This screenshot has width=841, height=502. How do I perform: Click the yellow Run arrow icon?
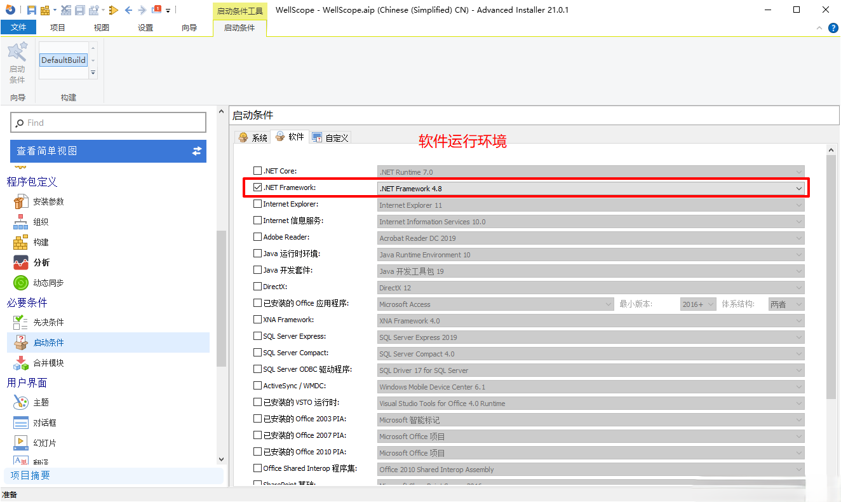(x=114, y=10)
